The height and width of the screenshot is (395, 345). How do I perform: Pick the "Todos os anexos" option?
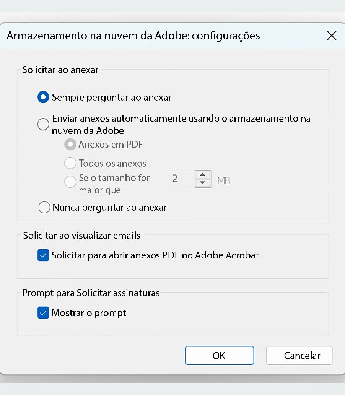tap(70, 163)
